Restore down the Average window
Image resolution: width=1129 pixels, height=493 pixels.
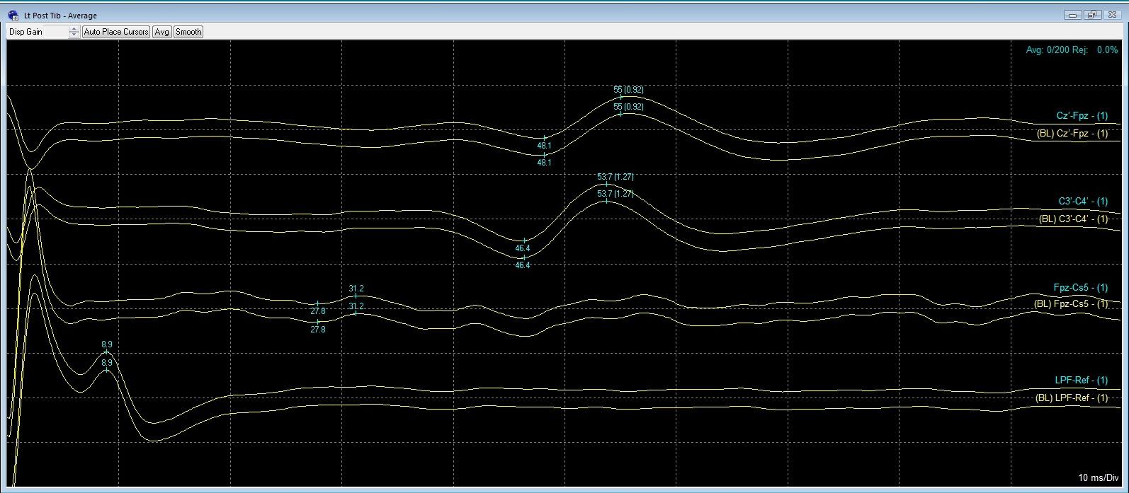tap(1091, 15)
